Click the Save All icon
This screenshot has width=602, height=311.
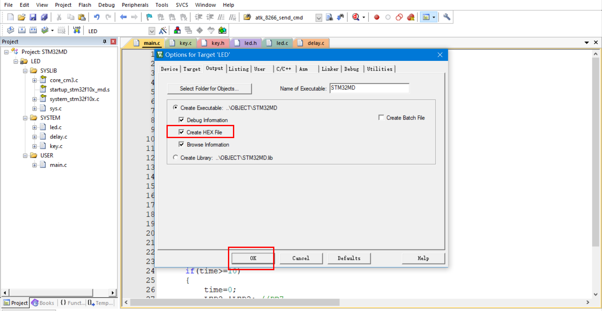click(44, 17)
